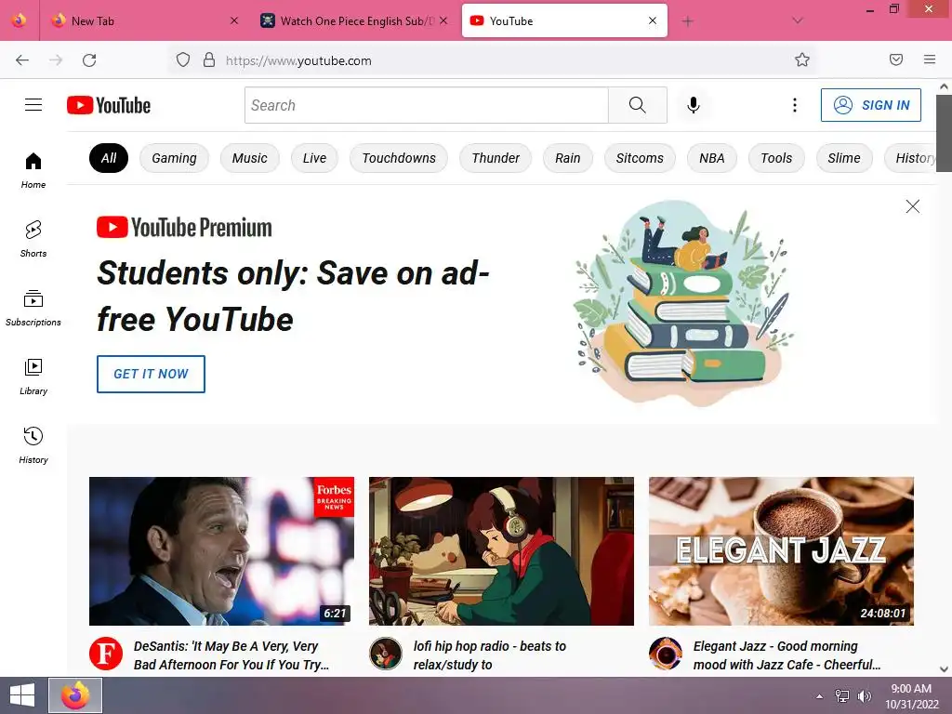This screenshot has width=952, height=714.
Task: Select the All filter chip
Action: point(109,158)
